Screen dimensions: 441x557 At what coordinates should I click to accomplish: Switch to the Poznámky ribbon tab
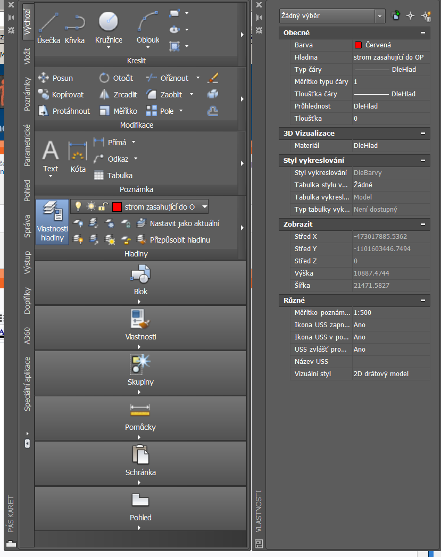(x=28, y=94)
